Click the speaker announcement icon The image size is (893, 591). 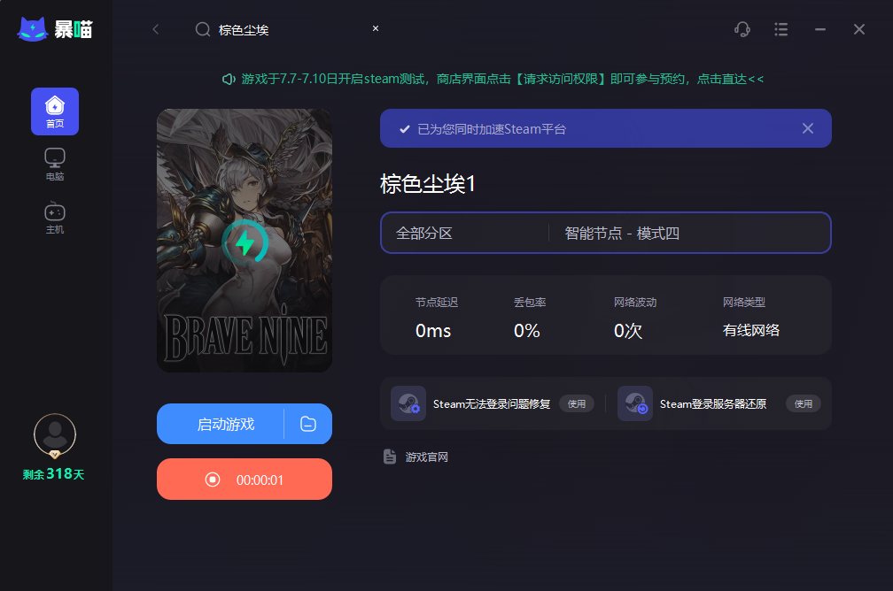[229, 79]
